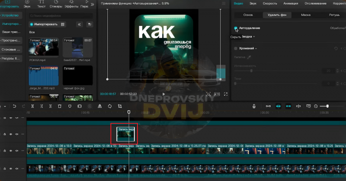Collapse the Хромакей section arrow

(x=256, y=48)
